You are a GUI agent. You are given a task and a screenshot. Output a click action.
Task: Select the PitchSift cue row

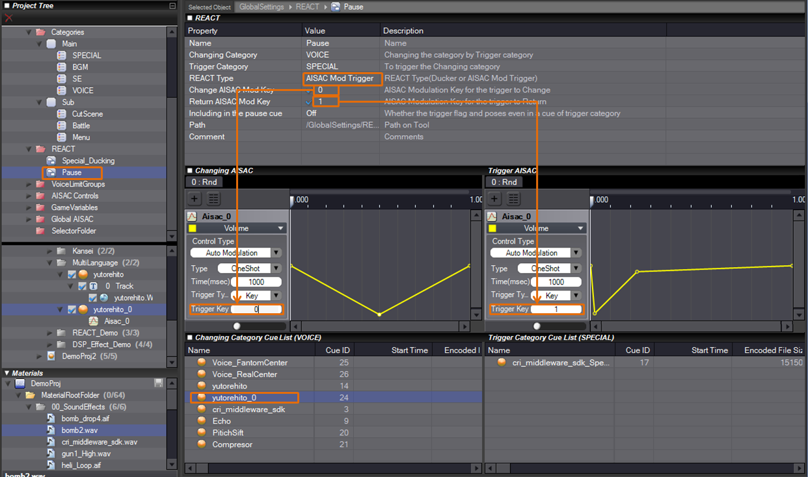click(x=334, y=433)
